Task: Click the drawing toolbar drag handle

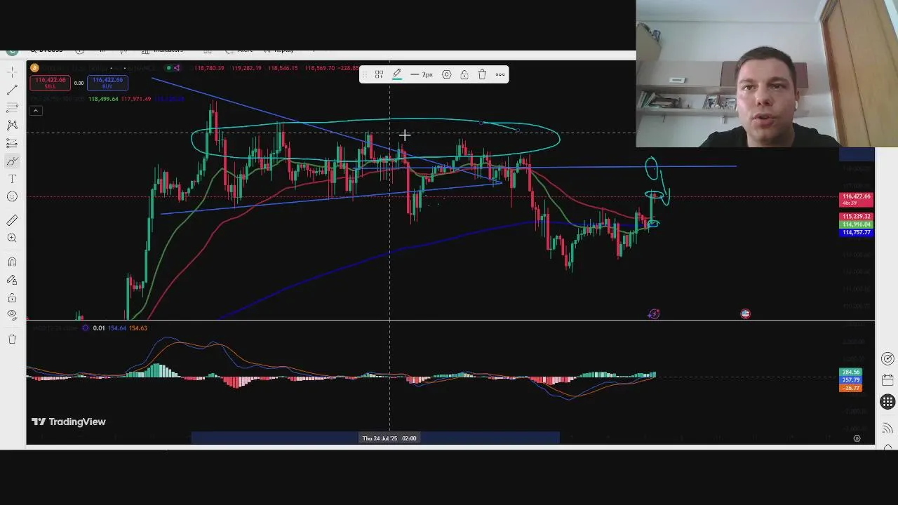Action: coord(364,74)
